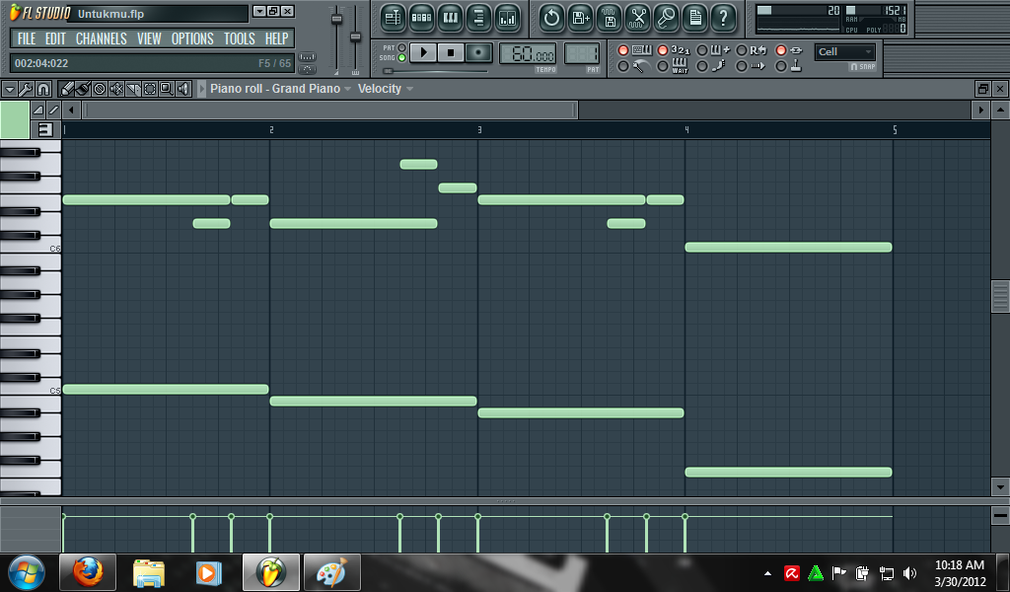
Task: Click the main pitch slider knob
Action: (355, 37)
